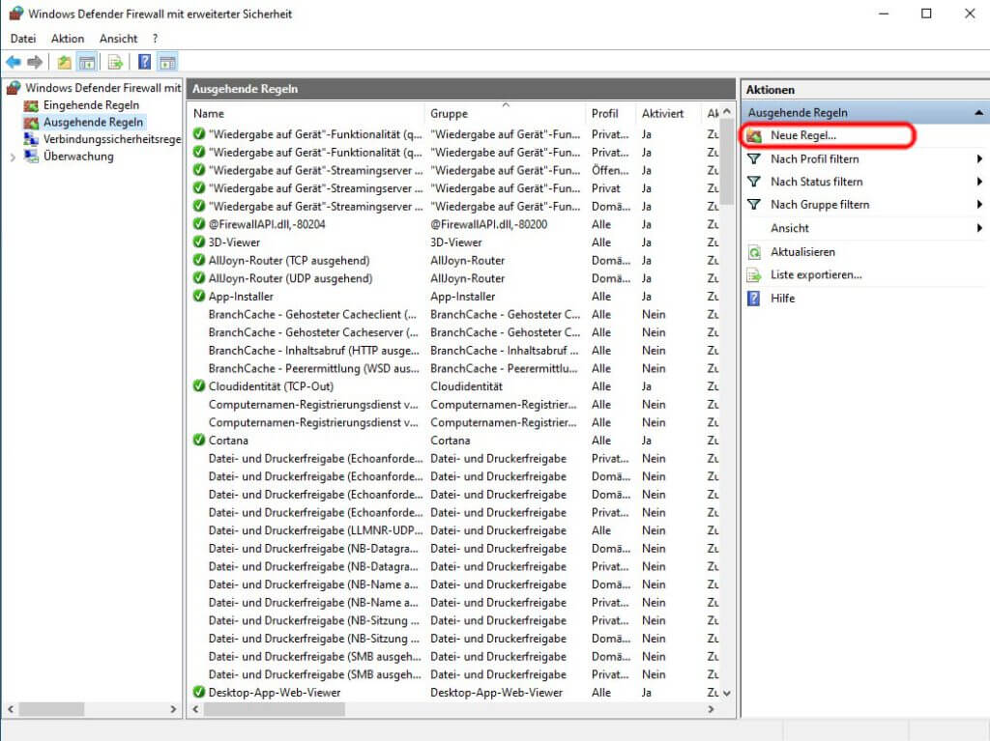Click the green check of Desktop-App-Web-Viewer rule
The width and height of the screenshot is (990, 741).
[199, 692]
